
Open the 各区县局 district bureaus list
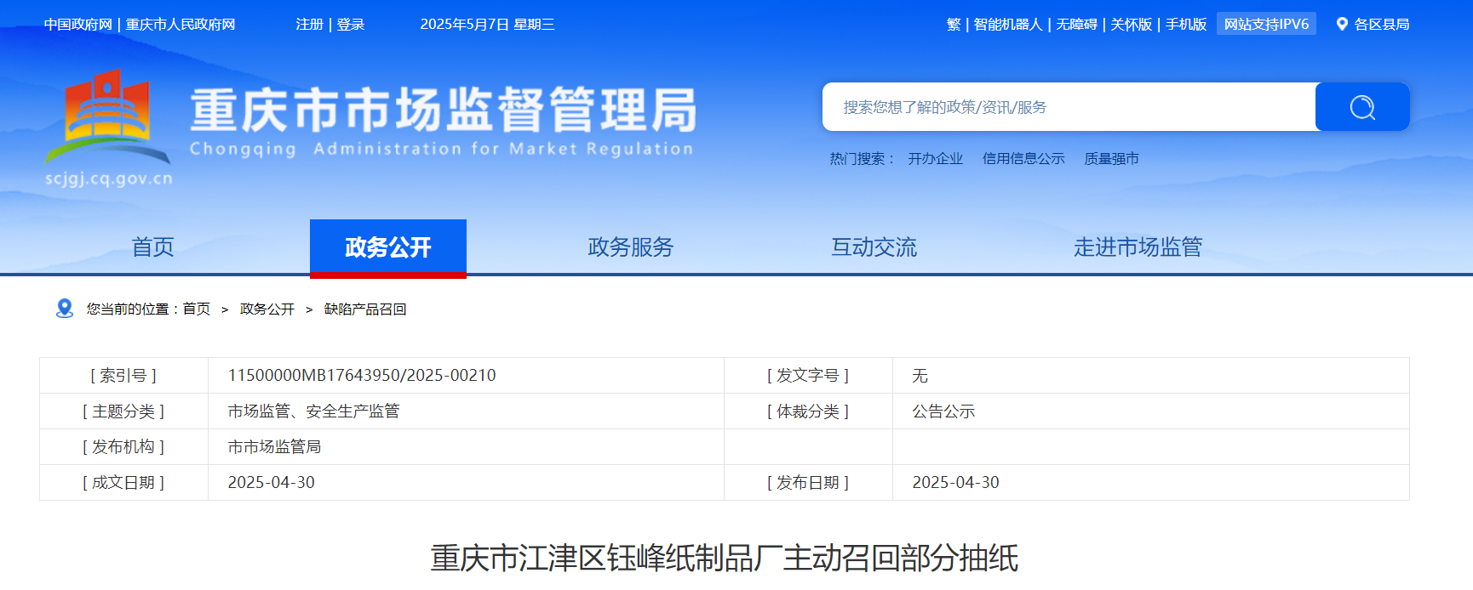[x=1381, y=25]
